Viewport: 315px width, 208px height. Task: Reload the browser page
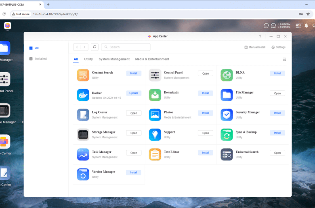tap(4, 14)
